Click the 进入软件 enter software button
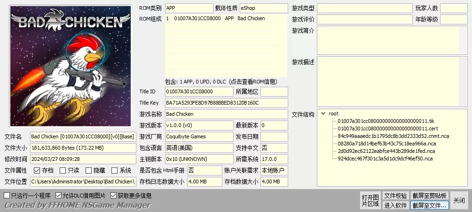 pyautogui.click(x=395, y=205)
